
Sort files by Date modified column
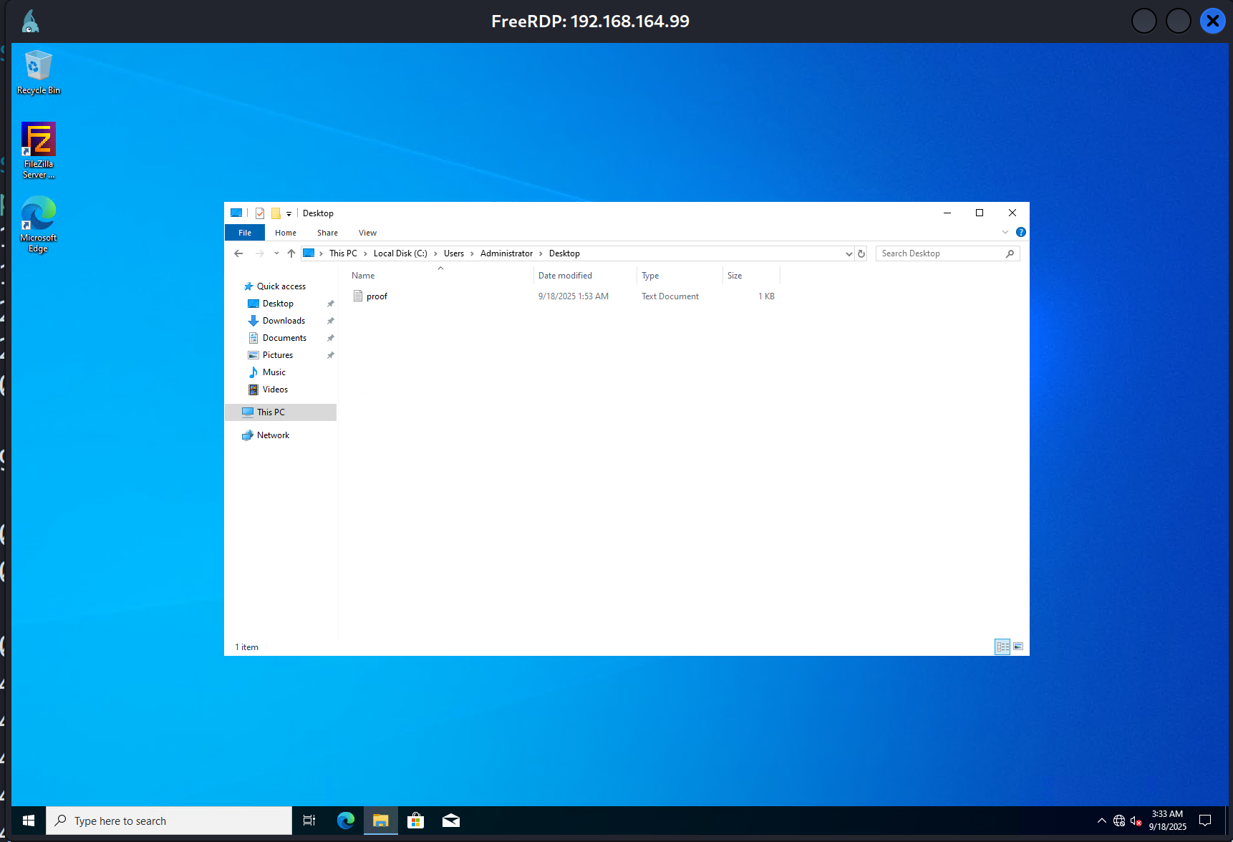pos(565,276)
